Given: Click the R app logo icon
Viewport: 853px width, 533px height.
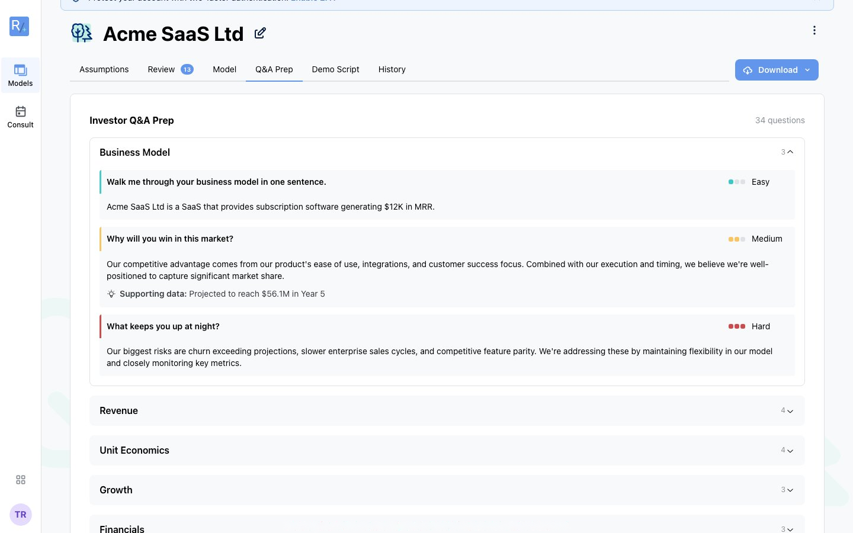Looking at the screenshot, I should 20,26.
